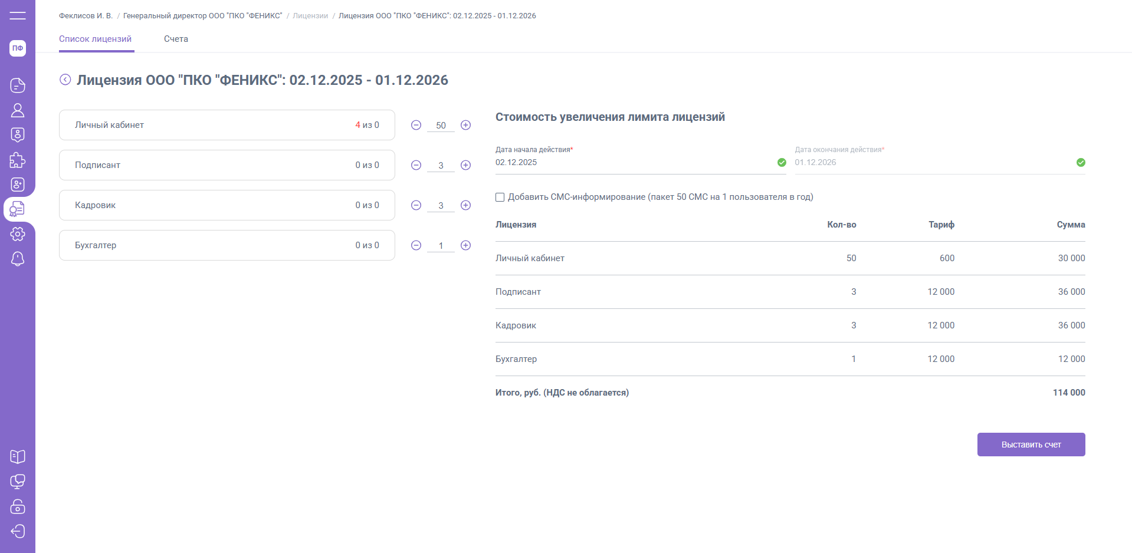Open the book knowledge base icon
This screenshot has width=1132, height=553.
point(18,457)
